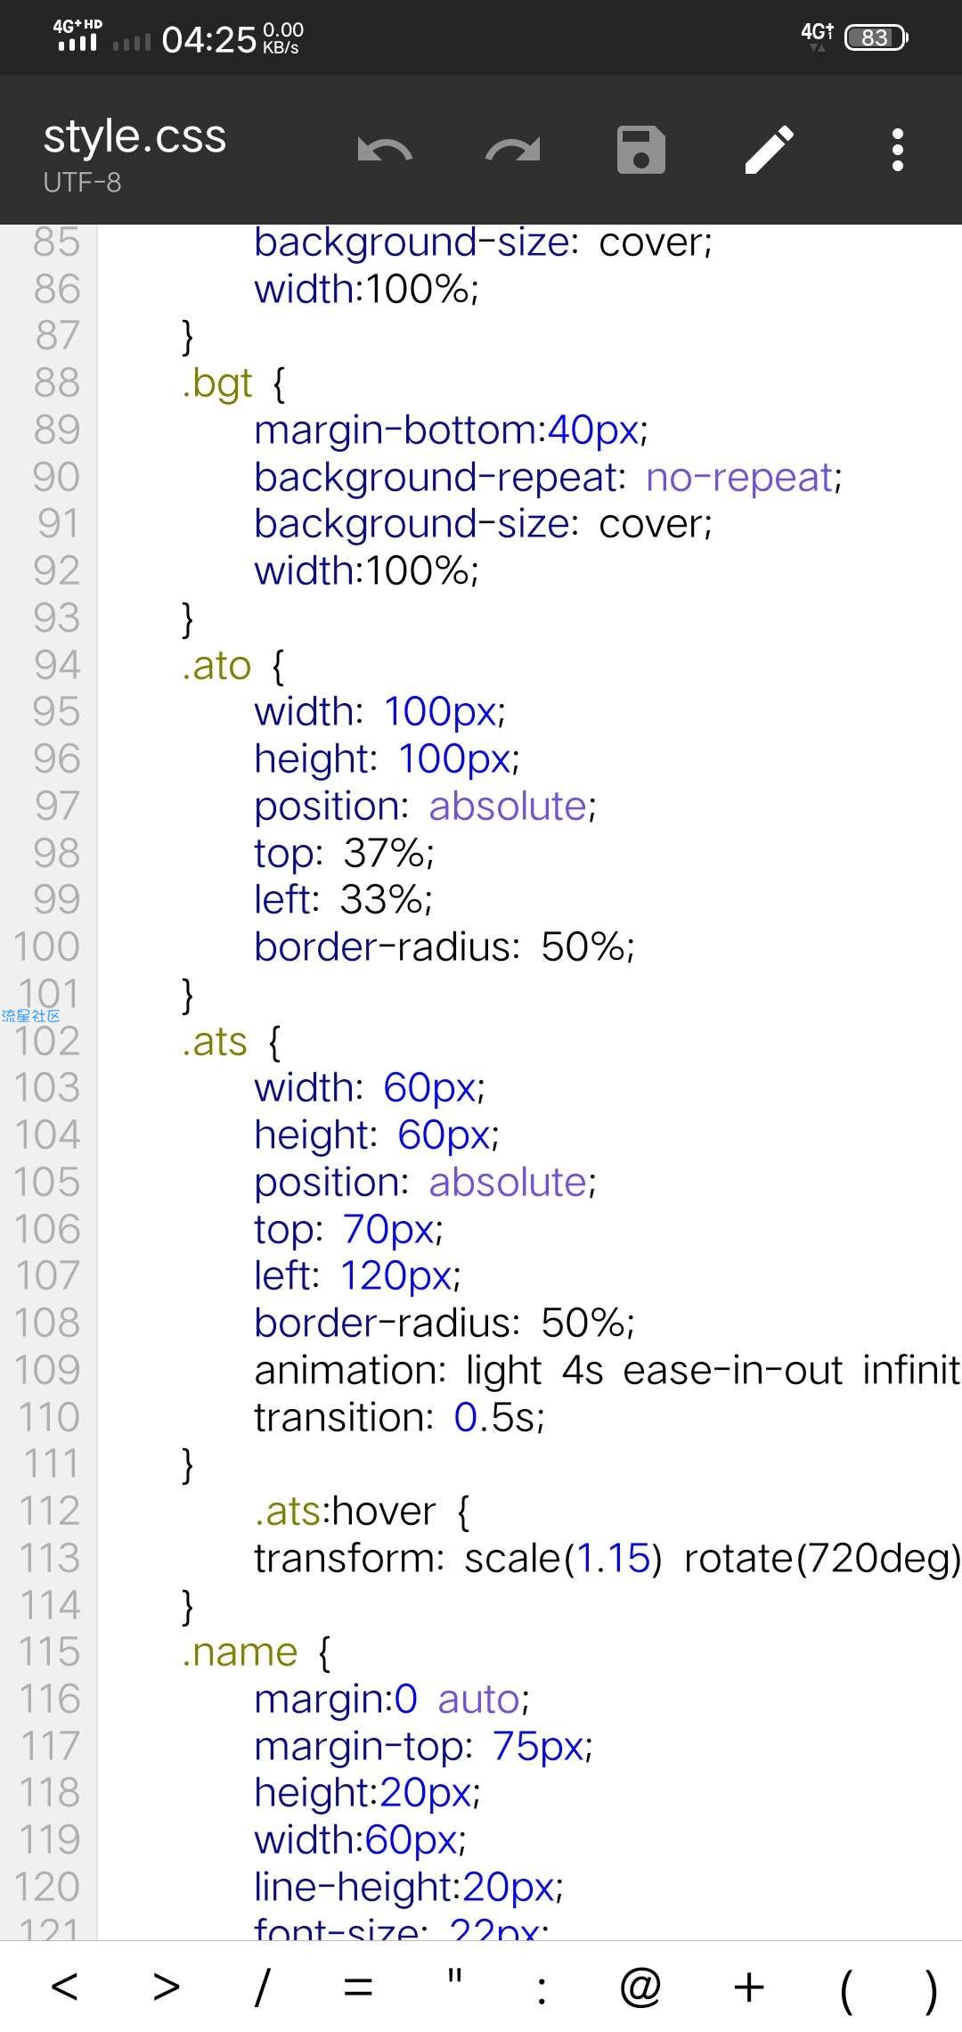
Task: Open the three-dot overflow menu
Action: point(898,150)
